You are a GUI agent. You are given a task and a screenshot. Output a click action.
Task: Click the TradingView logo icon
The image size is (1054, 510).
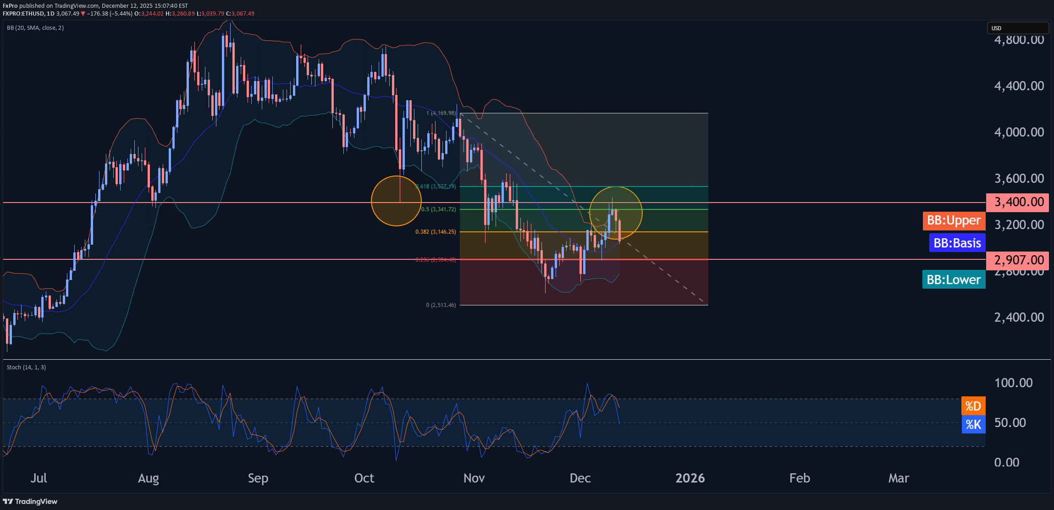[8, 501]
